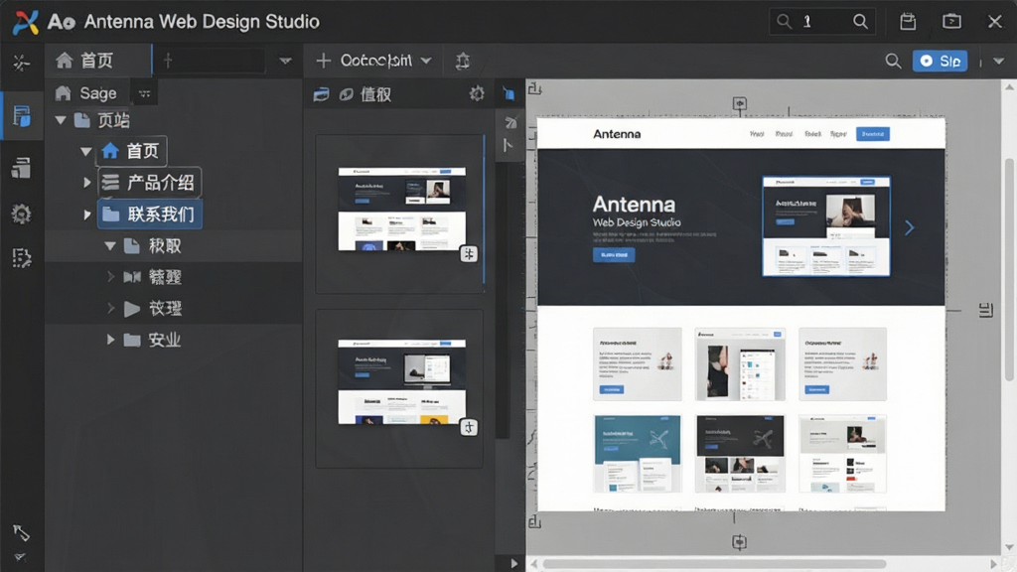Select the 安业 folder item
The width and height of the screenshot is (1017, 572).
pos(152,340)
